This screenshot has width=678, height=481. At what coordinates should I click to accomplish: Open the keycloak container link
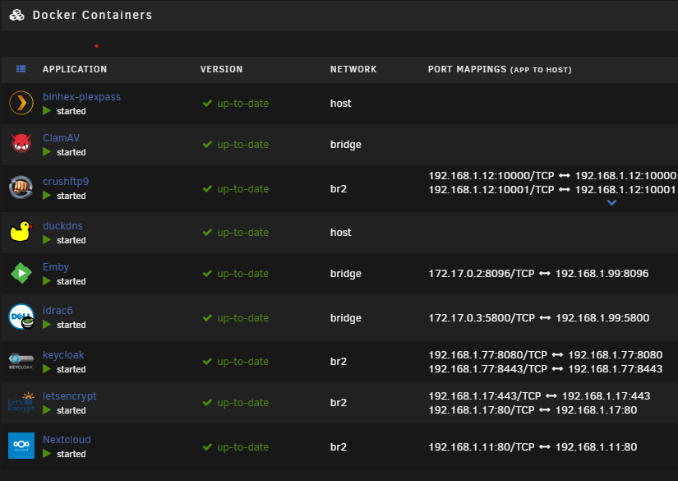point(63,355)
